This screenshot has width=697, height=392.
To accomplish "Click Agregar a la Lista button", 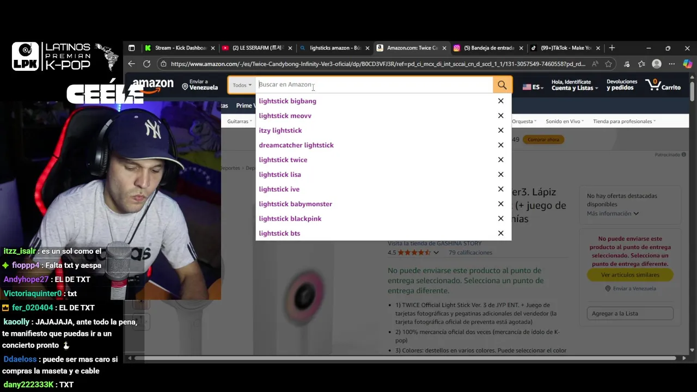I will pyautogui.click(x=630, y=314).
